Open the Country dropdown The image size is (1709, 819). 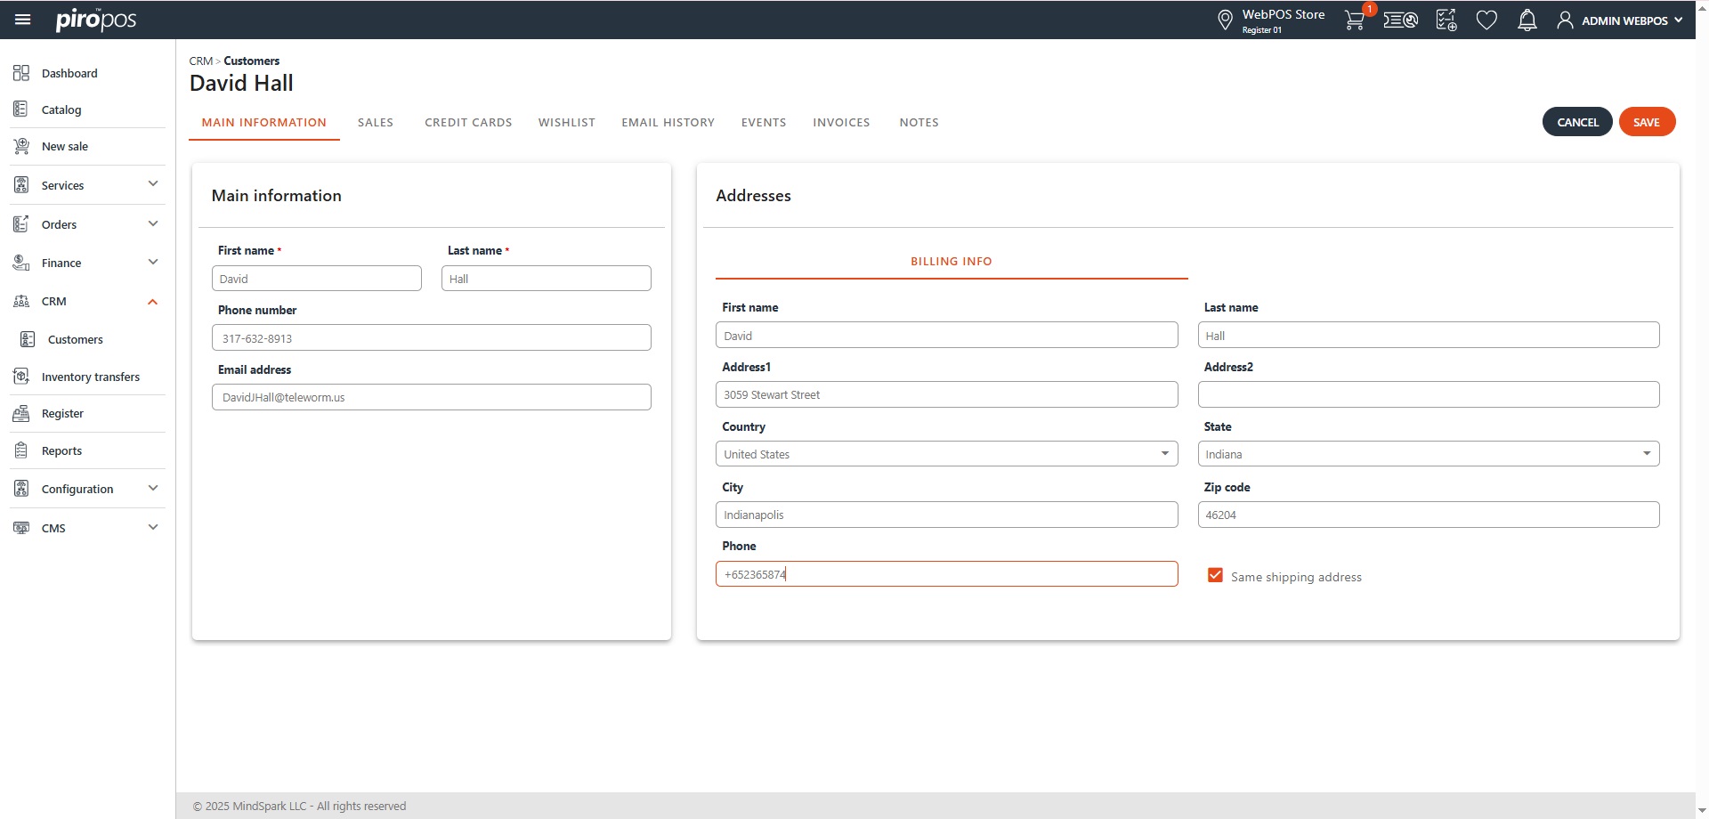pos(946,454)
